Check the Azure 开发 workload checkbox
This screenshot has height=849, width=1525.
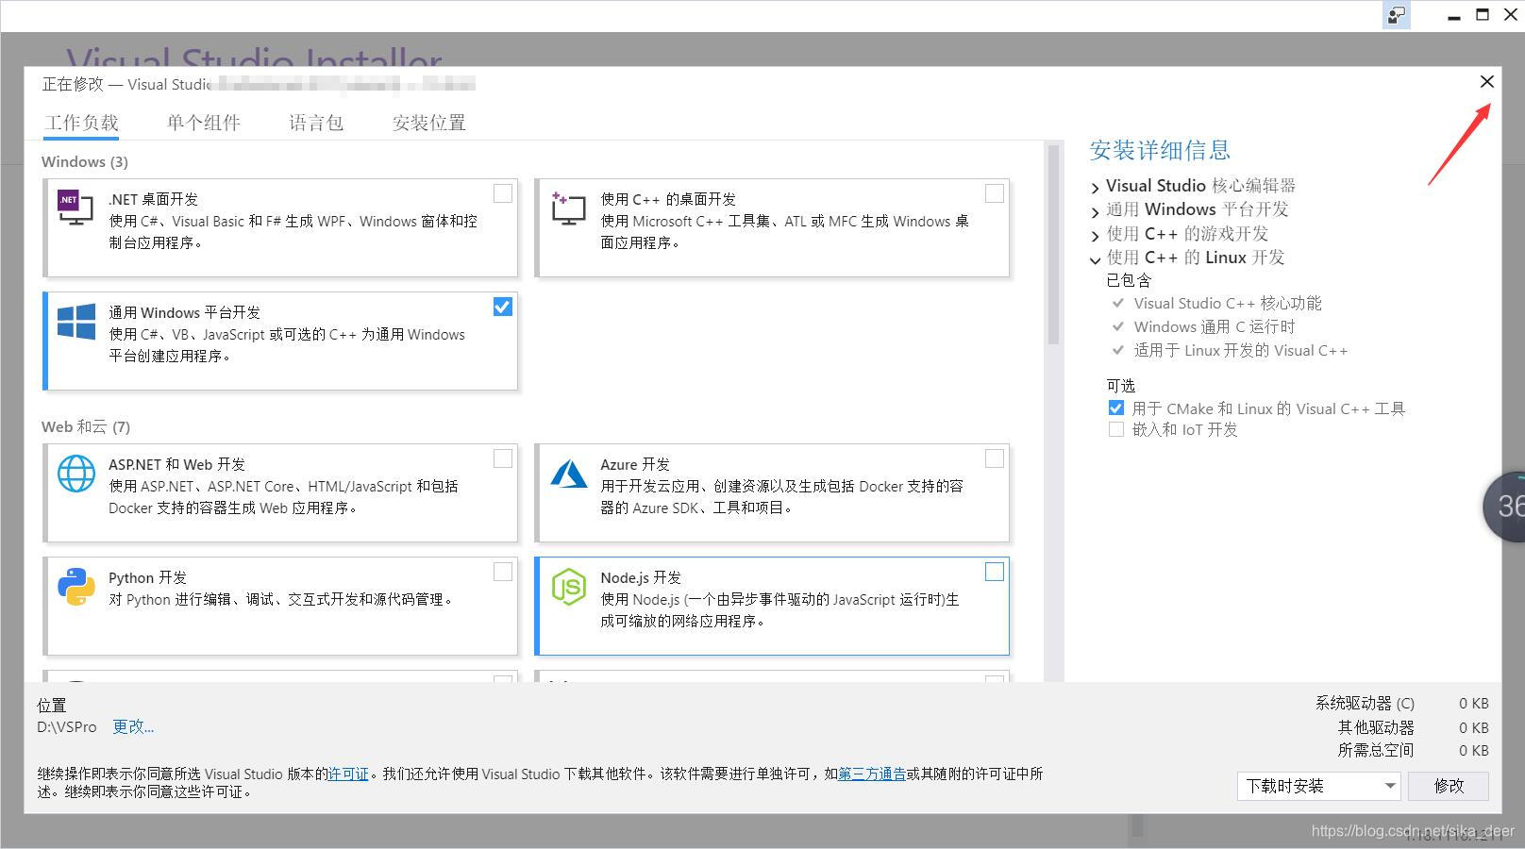[995, 458]
